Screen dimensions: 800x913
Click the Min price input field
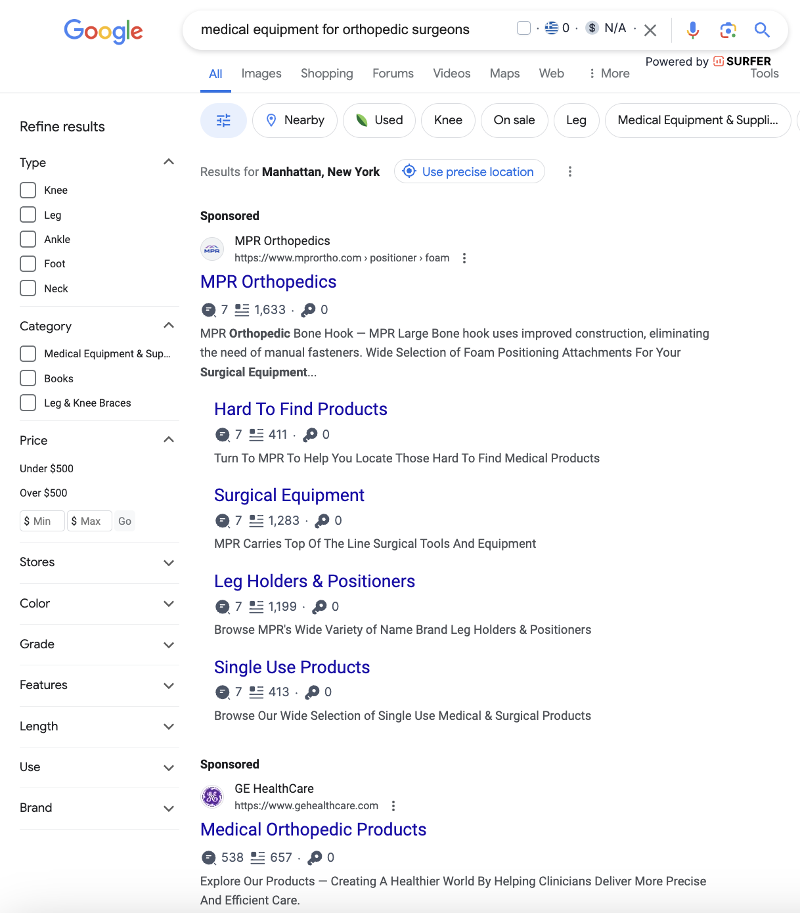pyautogui.click(x=42, y=521)
